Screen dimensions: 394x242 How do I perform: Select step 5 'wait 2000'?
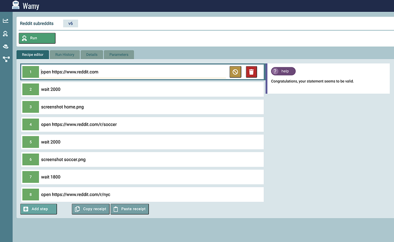142,142
